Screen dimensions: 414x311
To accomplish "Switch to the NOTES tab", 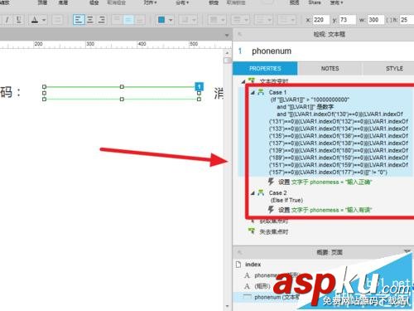I will 330,68.
